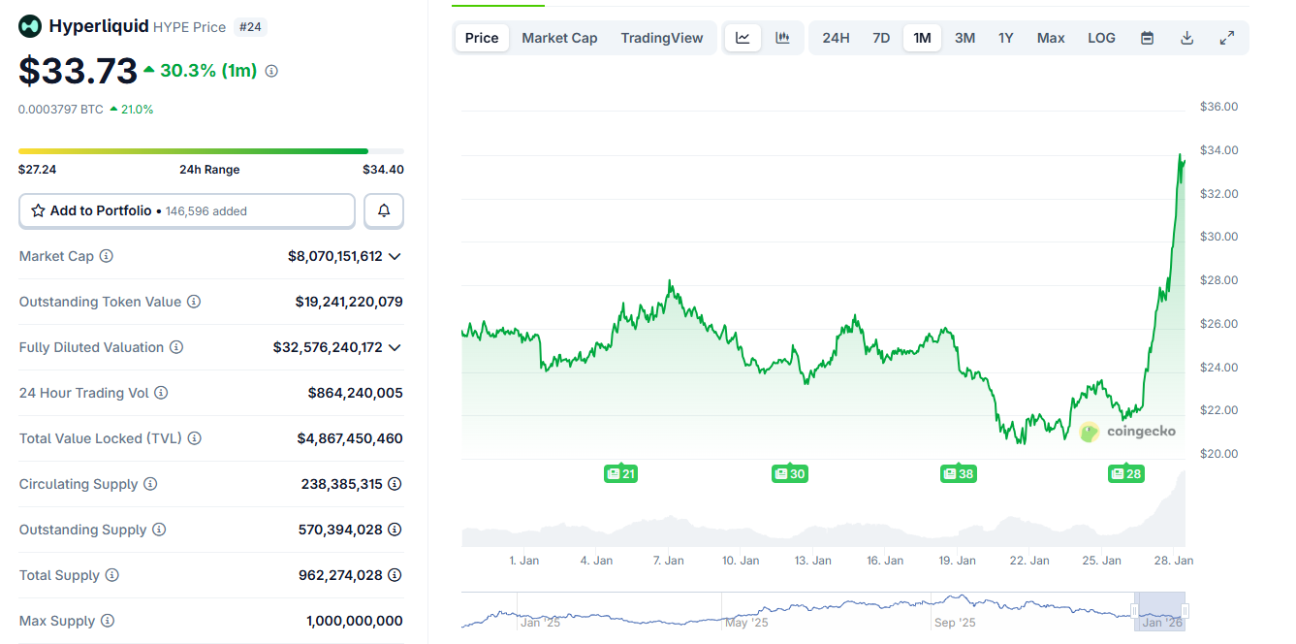Click the star in Add to Portfolio
The image size is (1296, 644).
tap(39, 210)
